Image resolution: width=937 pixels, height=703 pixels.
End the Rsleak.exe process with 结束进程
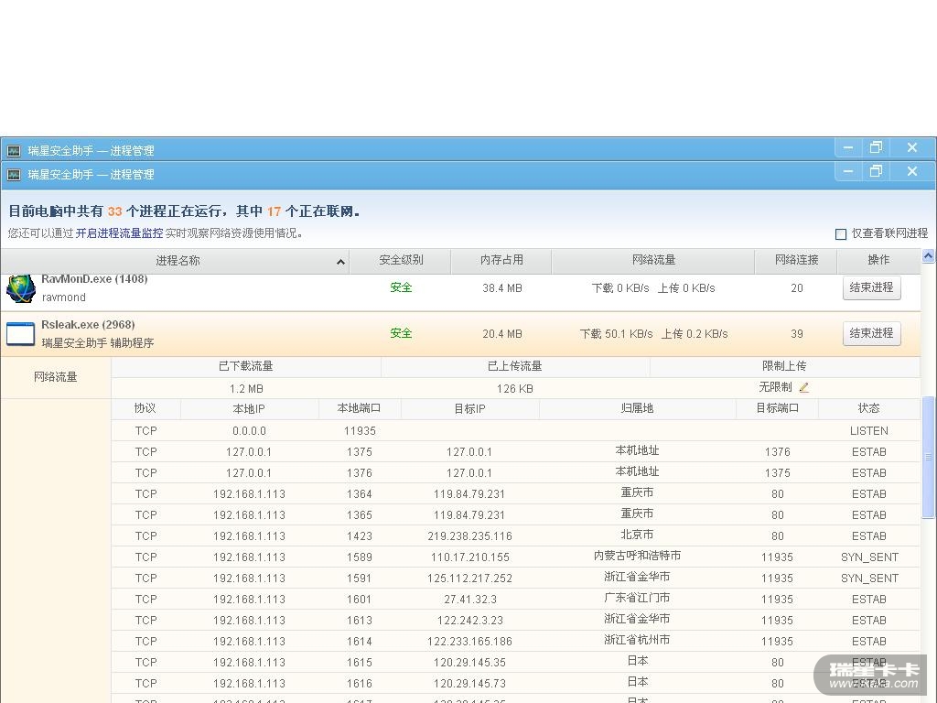point(871,333)
